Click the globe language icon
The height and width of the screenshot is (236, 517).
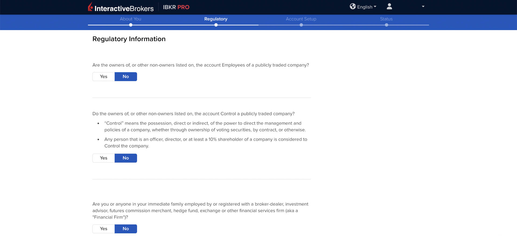[x=352, y=6]
